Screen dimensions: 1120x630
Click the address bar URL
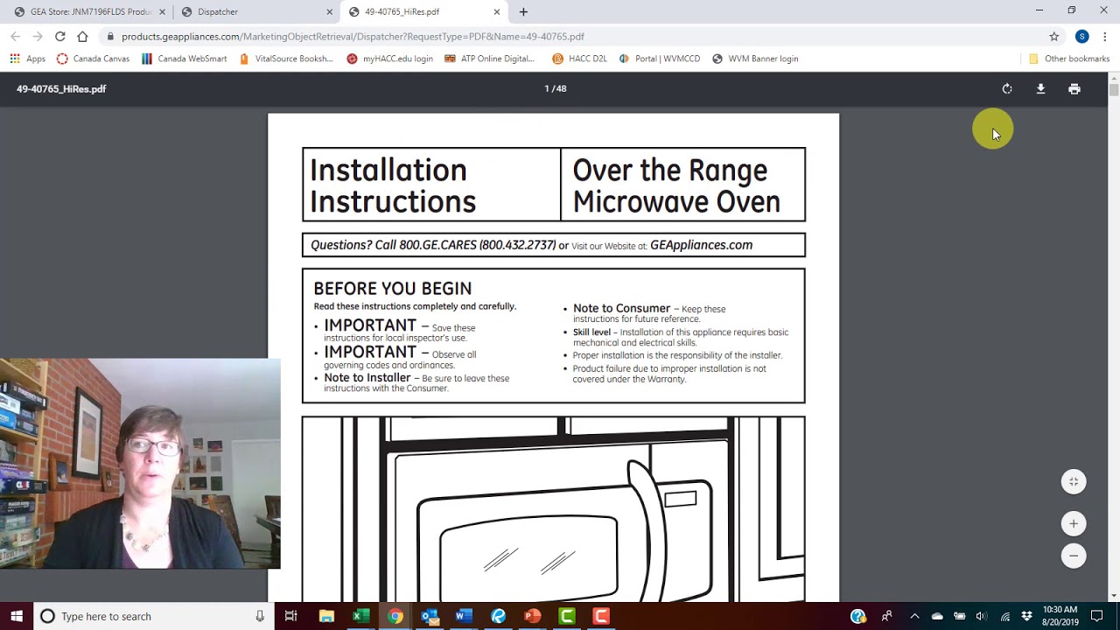[x=353, y=37]
